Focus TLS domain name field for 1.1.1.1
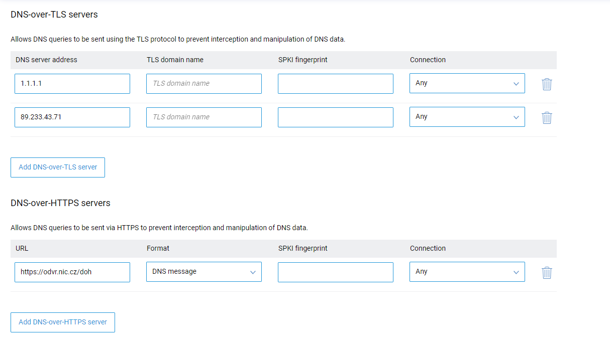Screen dimensions: 610x354 (204, 84)
